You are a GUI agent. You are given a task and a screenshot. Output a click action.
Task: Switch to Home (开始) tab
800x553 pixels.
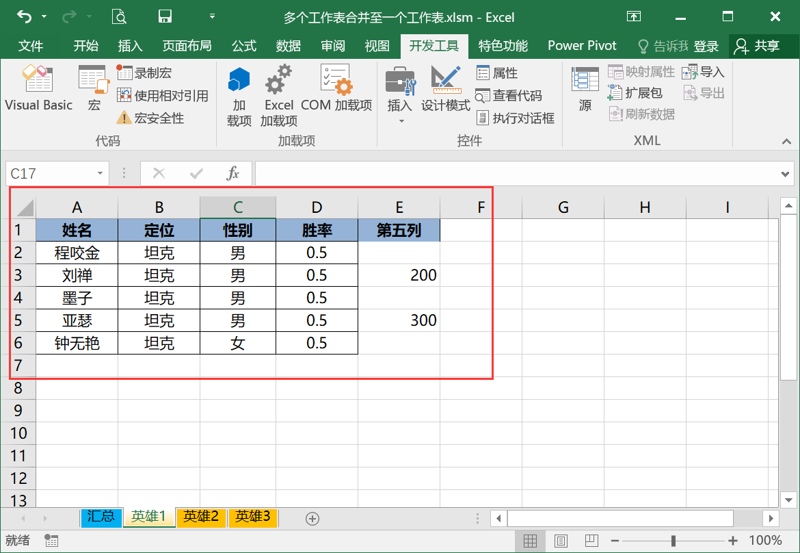[85, 46]
